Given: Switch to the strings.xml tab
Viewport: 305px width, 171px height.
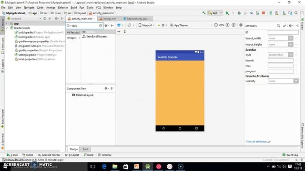Looking at the screenshot, I should [110, 19].
